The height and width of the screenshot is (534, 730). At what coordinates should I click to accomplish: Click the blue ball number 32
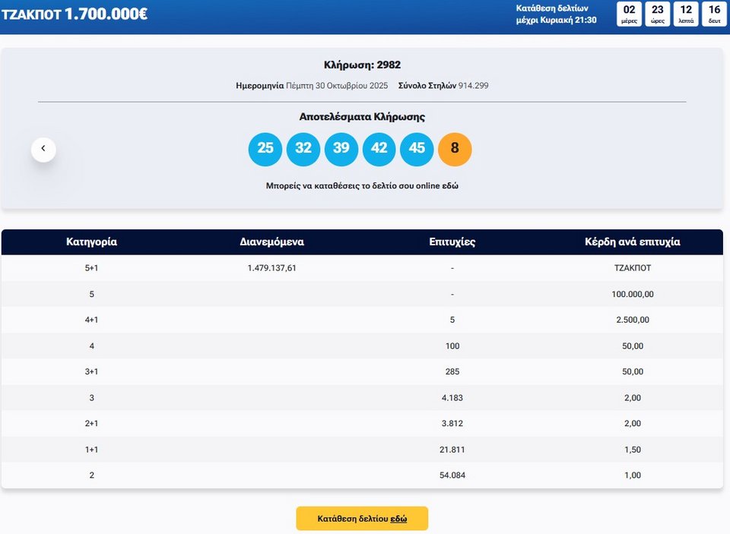[x=303, y=149]
